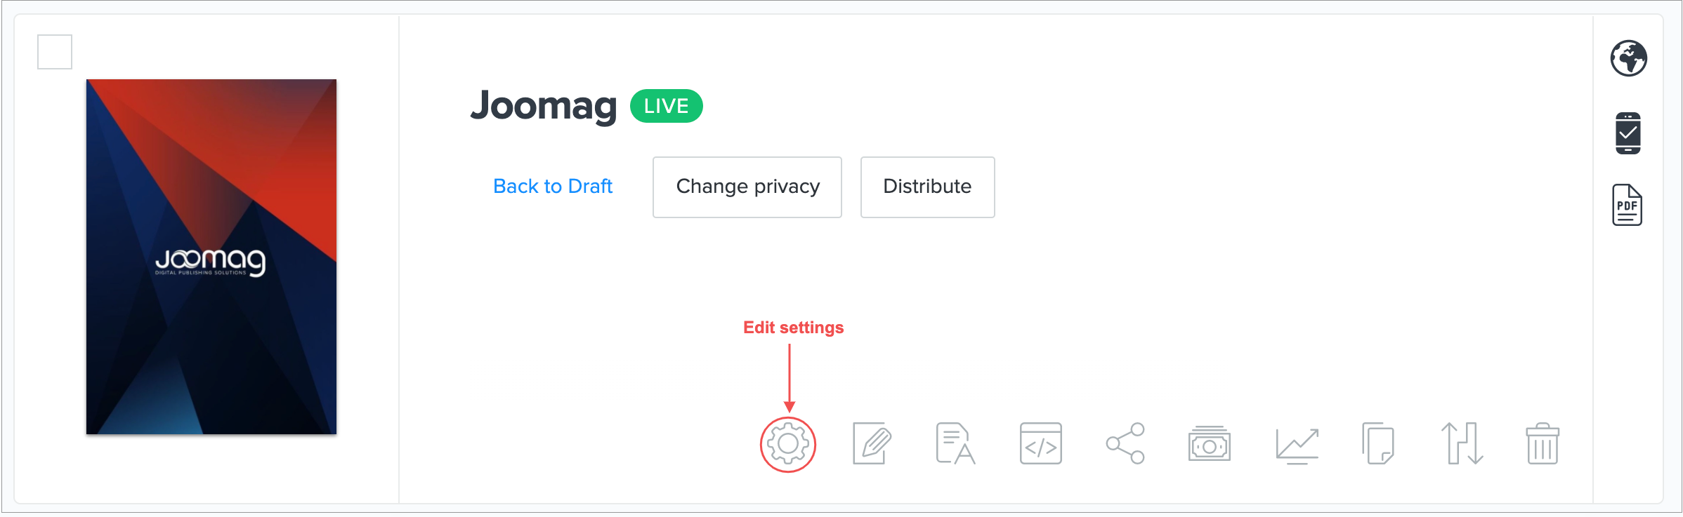Click the PDF file icon
Screen dimensions: 1683x517
pyautogui.click(x=1627, y=206)
